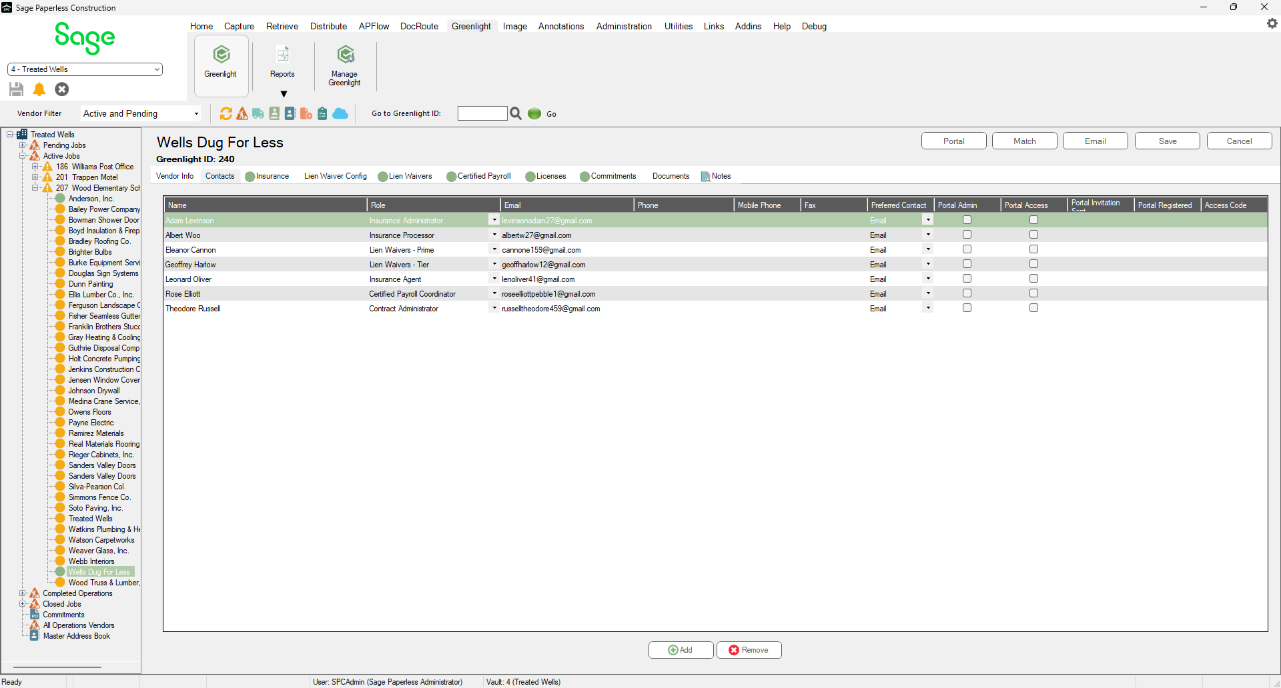This screenshot has height=688, width=1281.
Task: Click the save disk icon under vault selector
Action: (x=17, y=89)
